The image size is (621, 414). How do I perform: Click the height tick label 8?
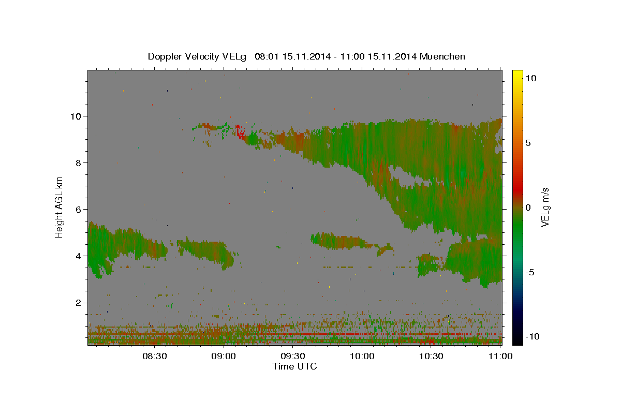[80, 162]
